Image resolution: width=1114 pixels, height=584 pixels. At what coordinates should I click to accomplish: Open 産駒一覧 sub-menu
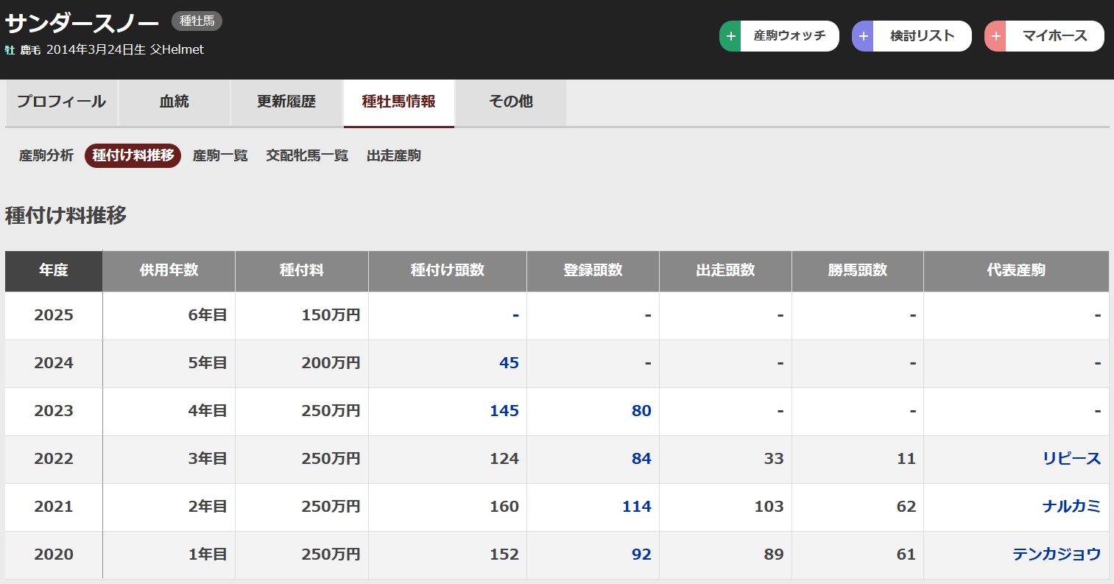220,155
